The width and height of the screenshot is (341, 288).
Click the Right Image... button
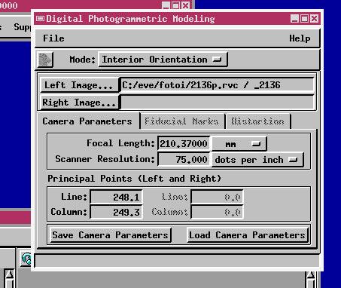[x=79, y=103]
